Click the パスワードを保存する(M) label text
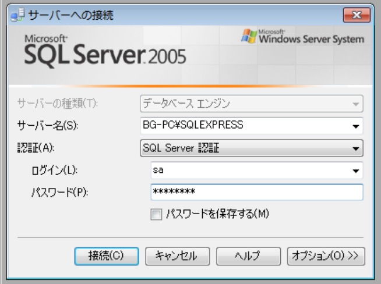381x284 pixels. [x=217, y=214]
